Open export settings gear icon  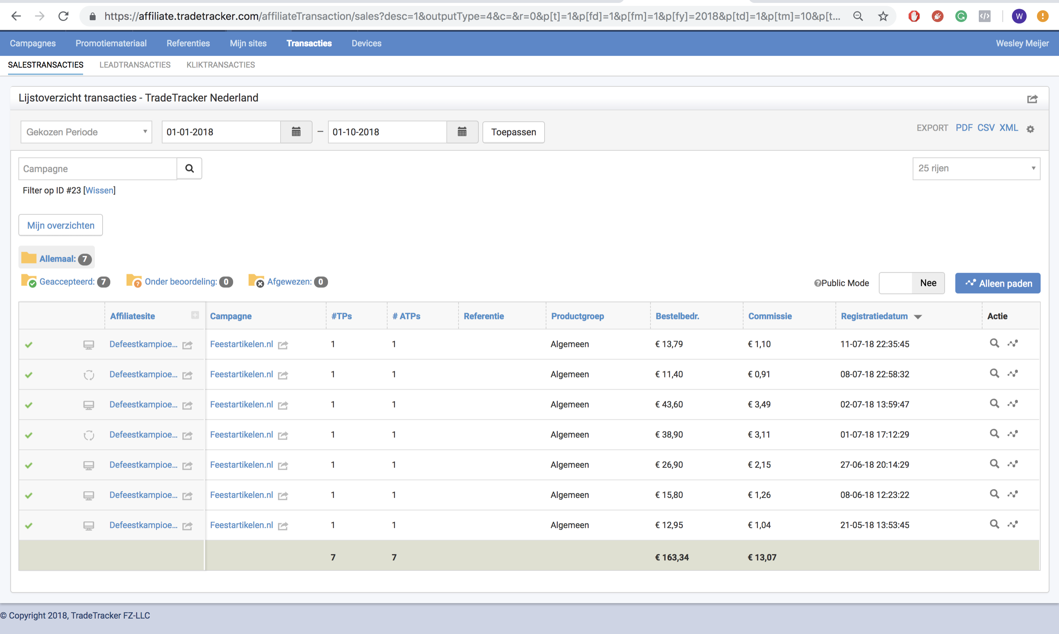point(1030,128)
